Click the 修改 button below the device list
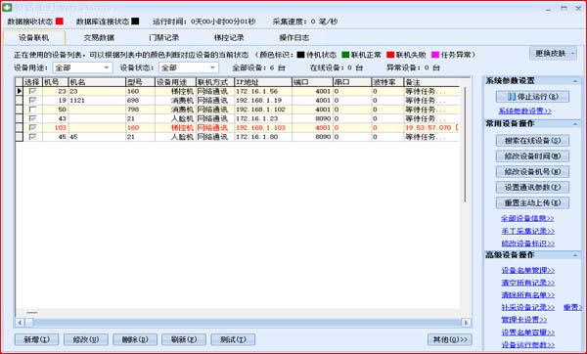 pyautogui.click(x=86, y=339)
